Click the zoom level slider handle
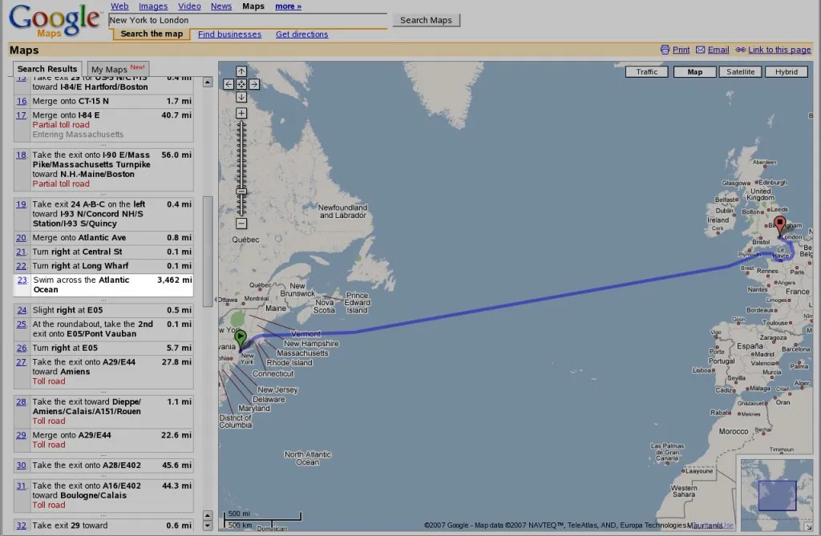Viewport: 821px width, 536px height. (241, 191)
